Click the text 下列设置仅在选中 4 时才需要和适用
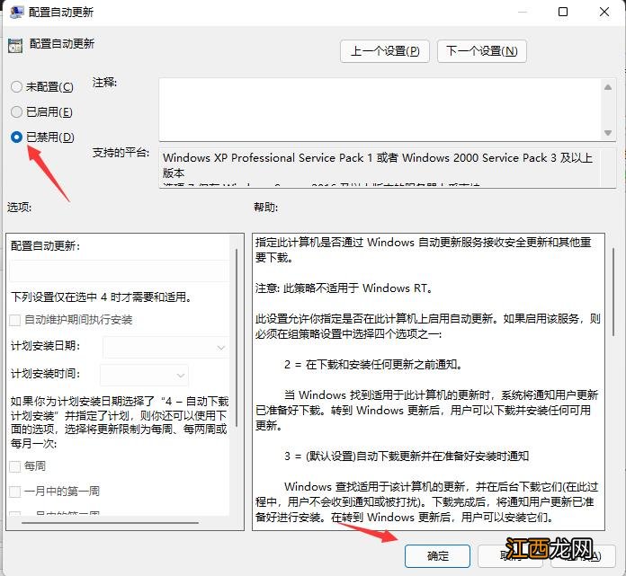Screen dimensions: 626x576 tap(101, 297)
